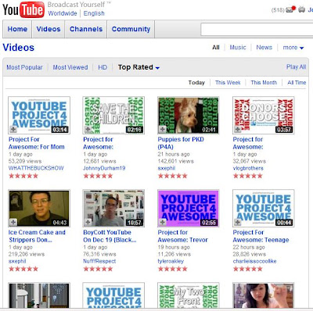Add Ice Cream Cake video to queue
313x311 pixels.
click(x=13, y=222)
